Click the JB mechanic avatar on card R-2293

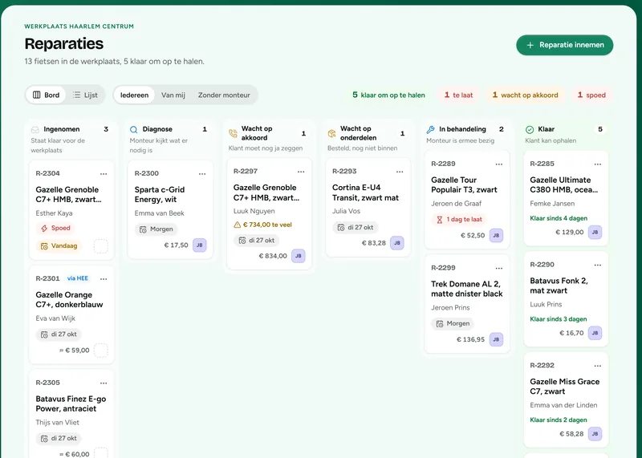396,243
